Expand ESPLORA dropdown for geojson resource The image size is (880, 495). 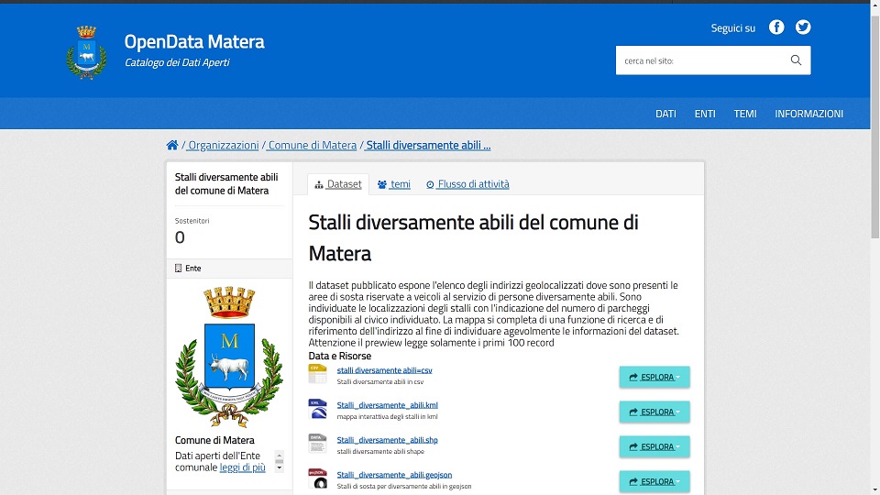[x=654, y=481]
